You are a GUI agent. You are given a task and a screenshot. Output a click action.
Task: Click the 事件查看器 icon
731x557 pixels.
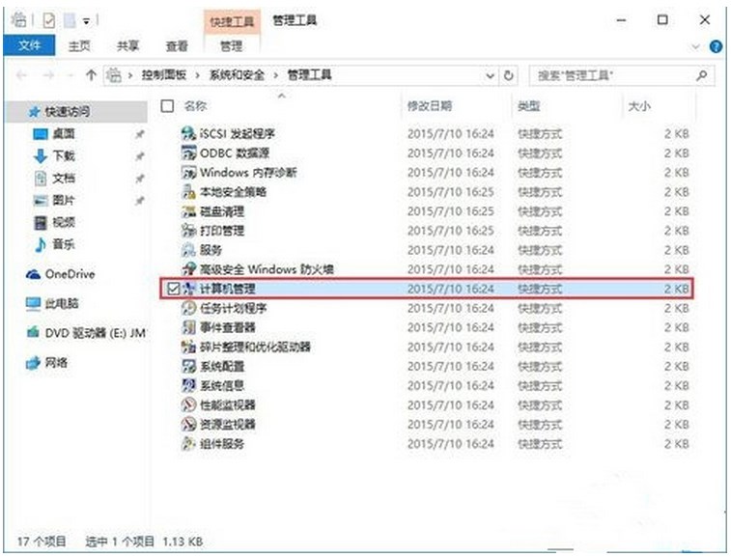click(x=189, y=327)
